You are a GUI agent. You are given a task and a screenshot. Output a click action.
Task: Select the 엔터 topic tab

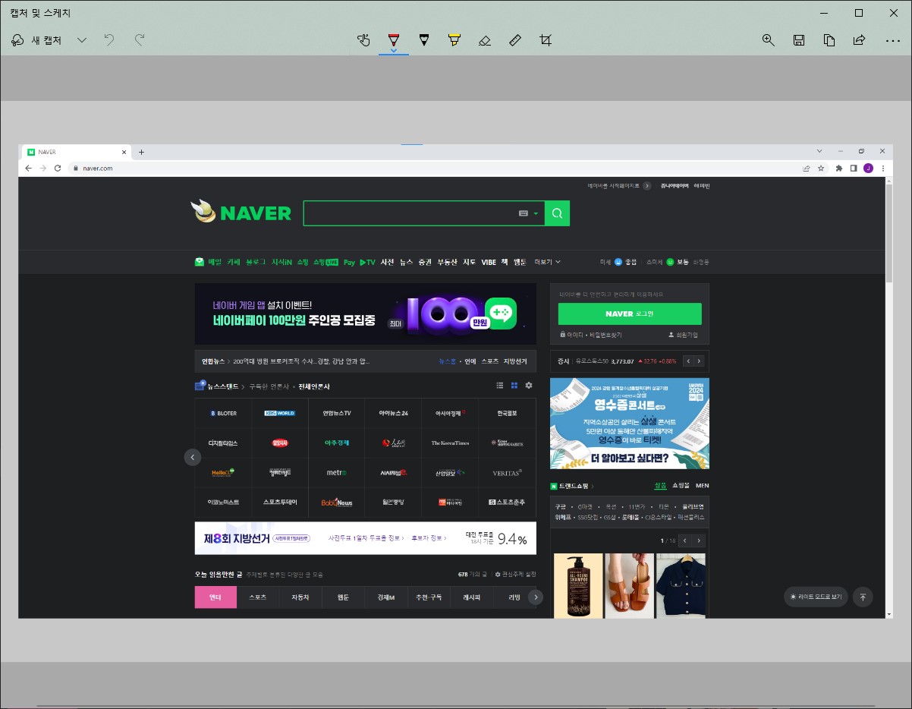(x=215, y=597)
